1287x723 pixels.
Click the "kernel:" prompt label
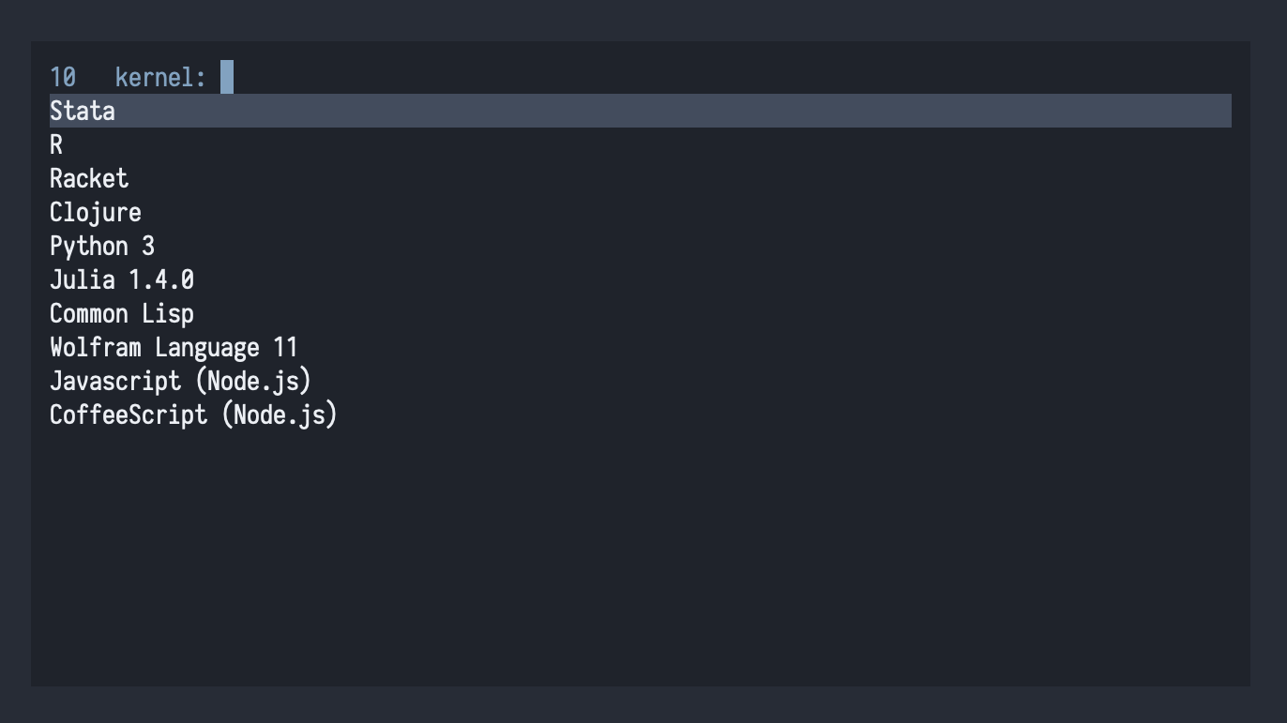[x=160, y=77]
